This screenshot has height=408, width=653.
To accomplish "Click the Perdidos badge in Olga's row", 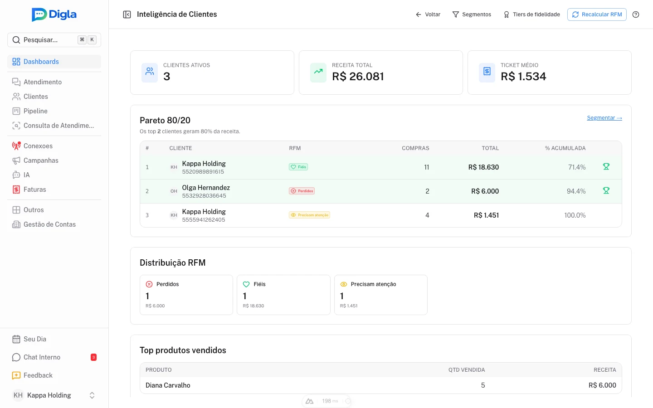I will (x=302, y=191).
